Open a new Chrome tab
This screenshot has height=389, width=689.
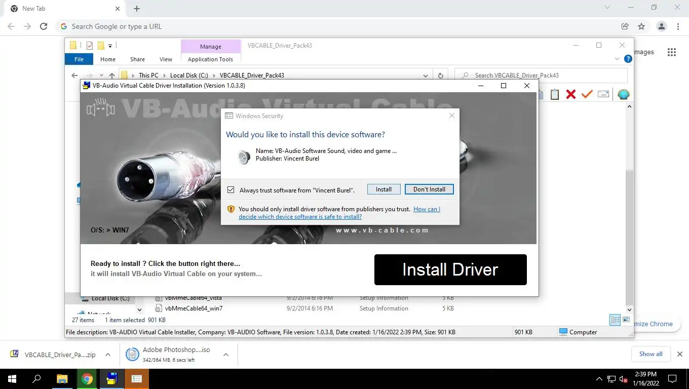point(137,9)
